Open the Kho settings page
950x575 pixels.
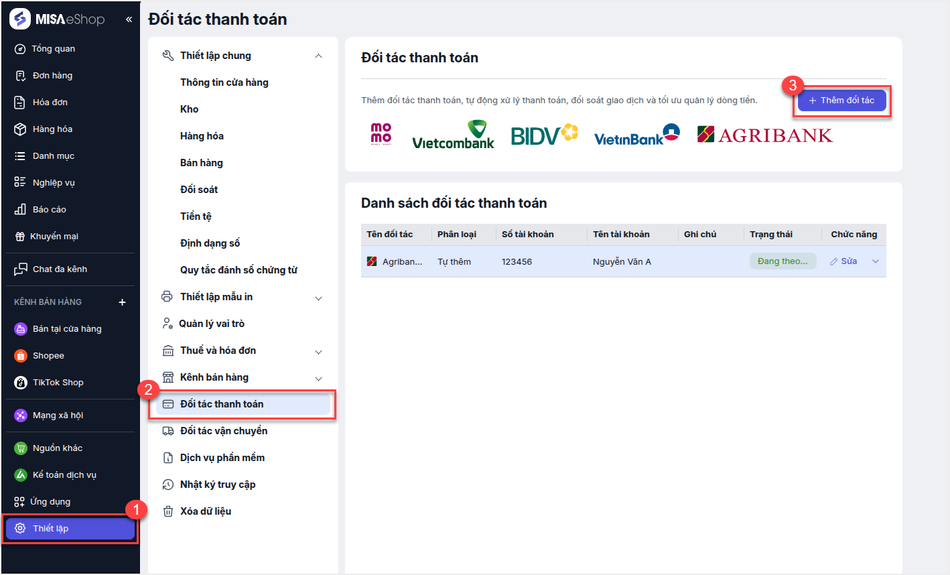coord(190,109)
